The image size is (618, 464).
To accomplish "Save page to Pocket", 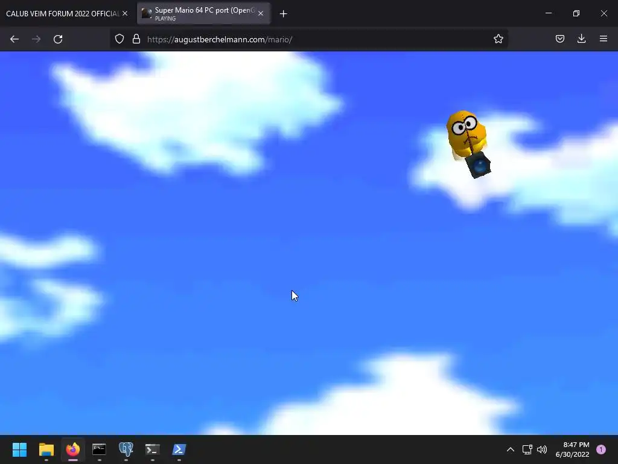I will point(559,39).
